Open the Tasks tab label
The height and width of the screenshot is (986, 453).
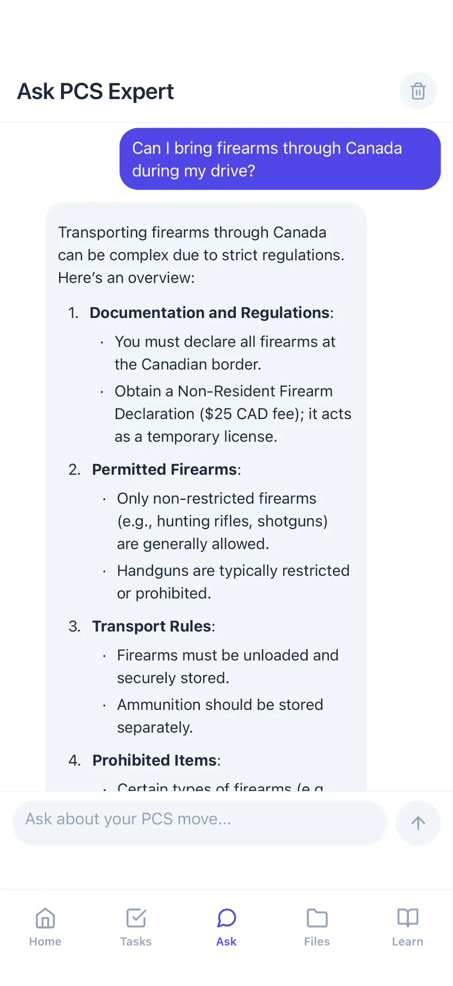pos(136,942)
